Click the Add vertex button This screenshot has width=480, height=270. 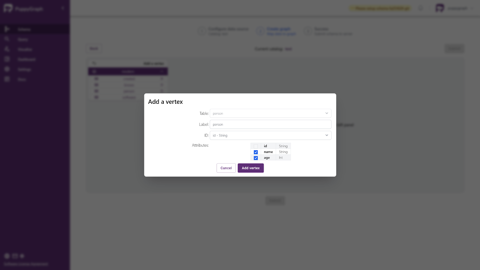tap(250, 168)
